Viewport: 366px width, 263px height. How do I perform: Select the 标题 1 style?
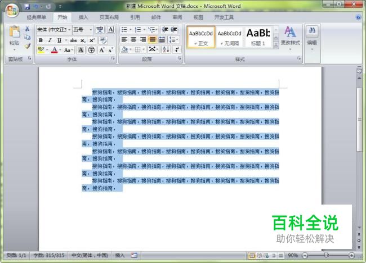[258, 37]
